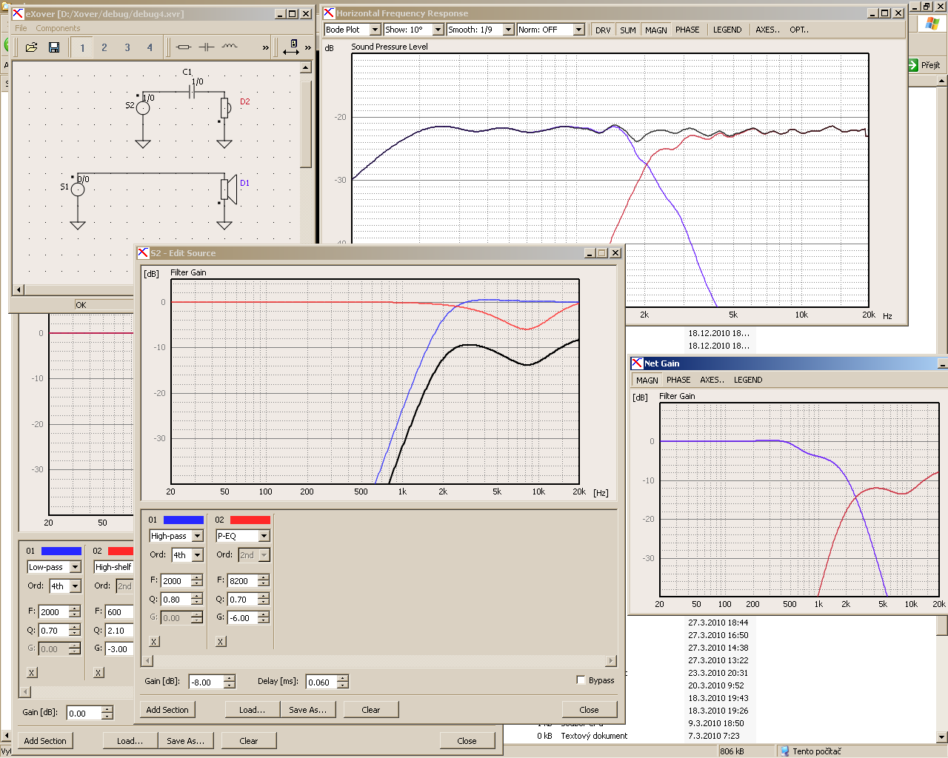Click the F 8200 frequency field of P-EQ
This screenshot has height=758, width=948.
click(242, 581)
